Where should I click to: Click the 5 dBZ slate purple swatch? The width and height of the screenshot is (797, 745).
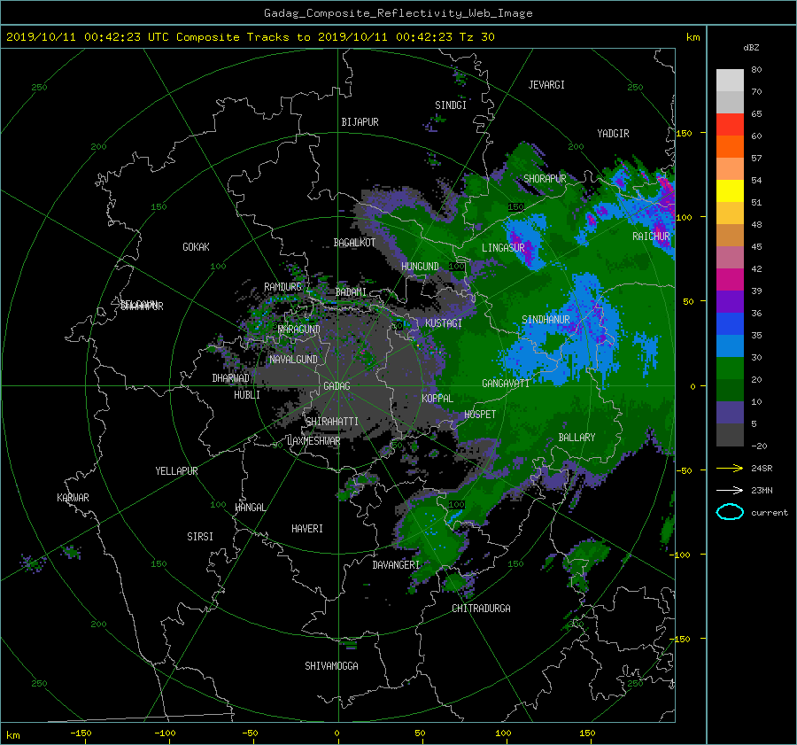click(x=730, y=413)
